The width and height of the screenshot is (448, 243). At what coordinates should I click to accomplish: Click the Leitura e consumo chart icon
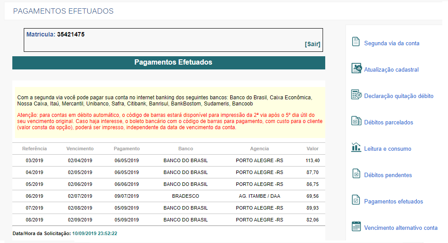tap(356, 147)
